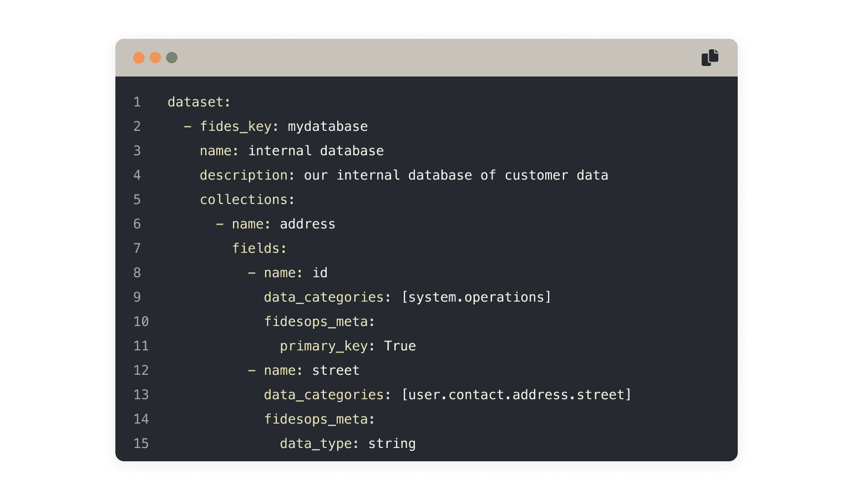Click the gray-green window dot

(x=172, y=58)
